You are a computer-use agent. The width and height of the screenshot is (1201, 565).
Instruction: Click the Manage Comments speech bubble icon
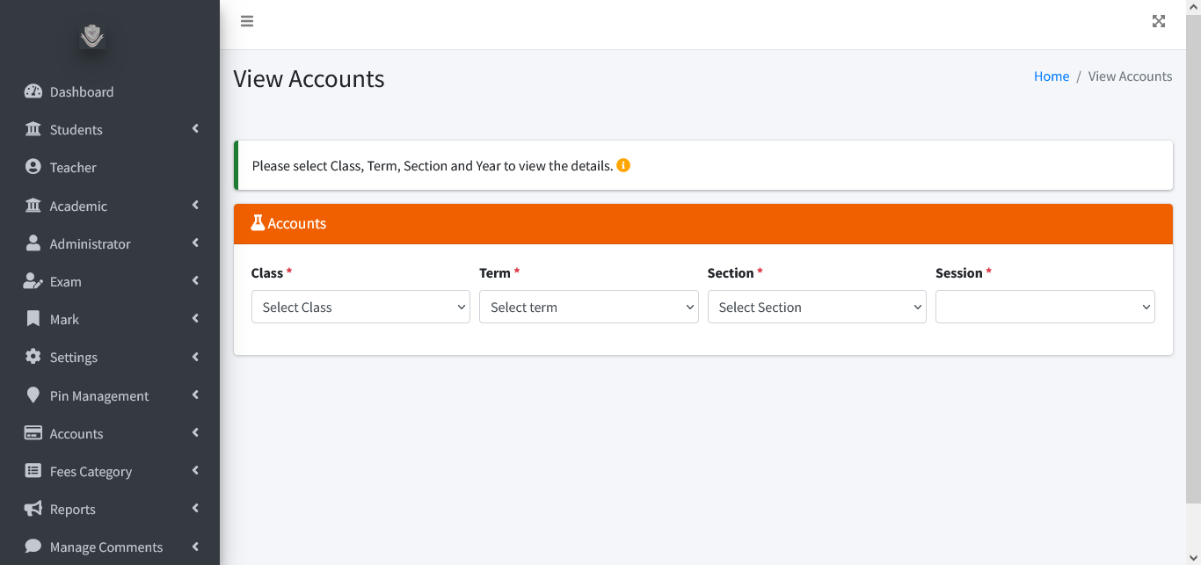point(33,547)
